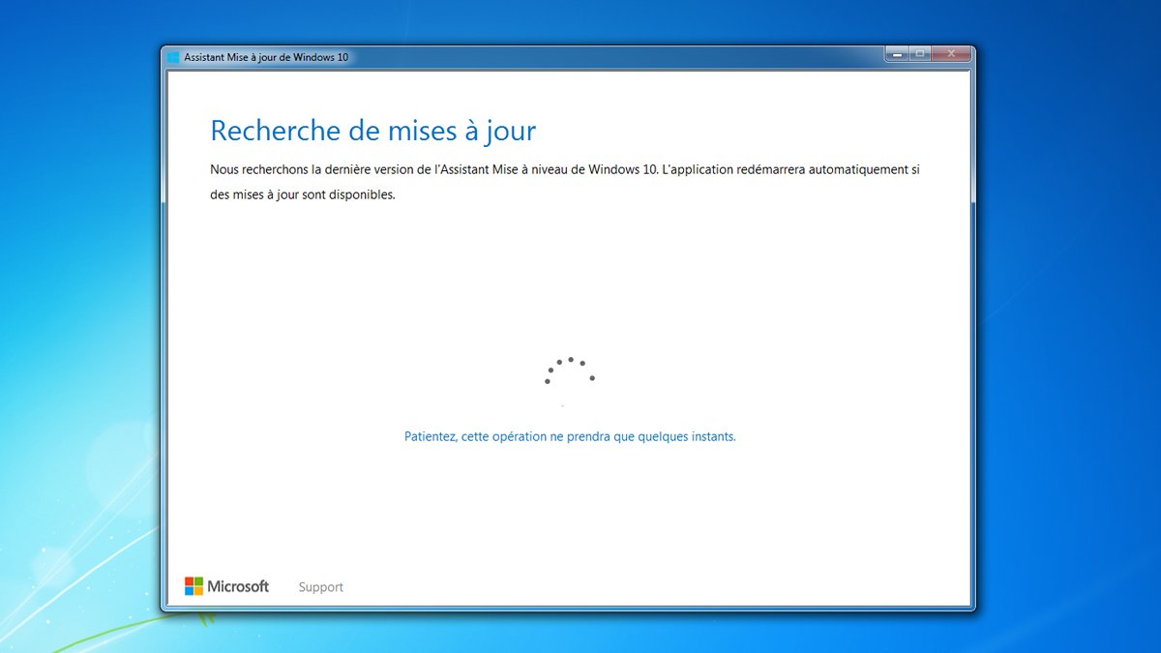Image resolution: width=1161 pixels, height=653 pixels.
Task: Maximize the Assistant Mise à jour window
Action: [920, 54]
